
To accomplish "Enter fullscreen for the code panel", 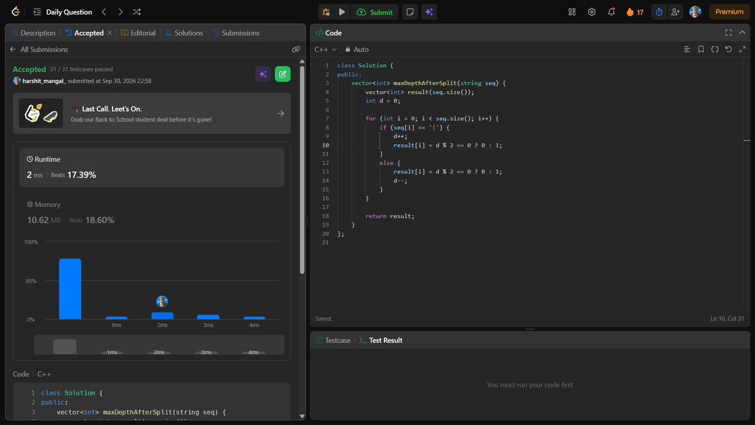I will 729,33.
